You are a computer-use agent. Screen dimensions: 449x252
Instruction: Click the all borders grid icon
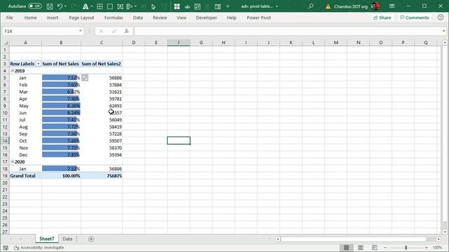[x=100, y=6]
